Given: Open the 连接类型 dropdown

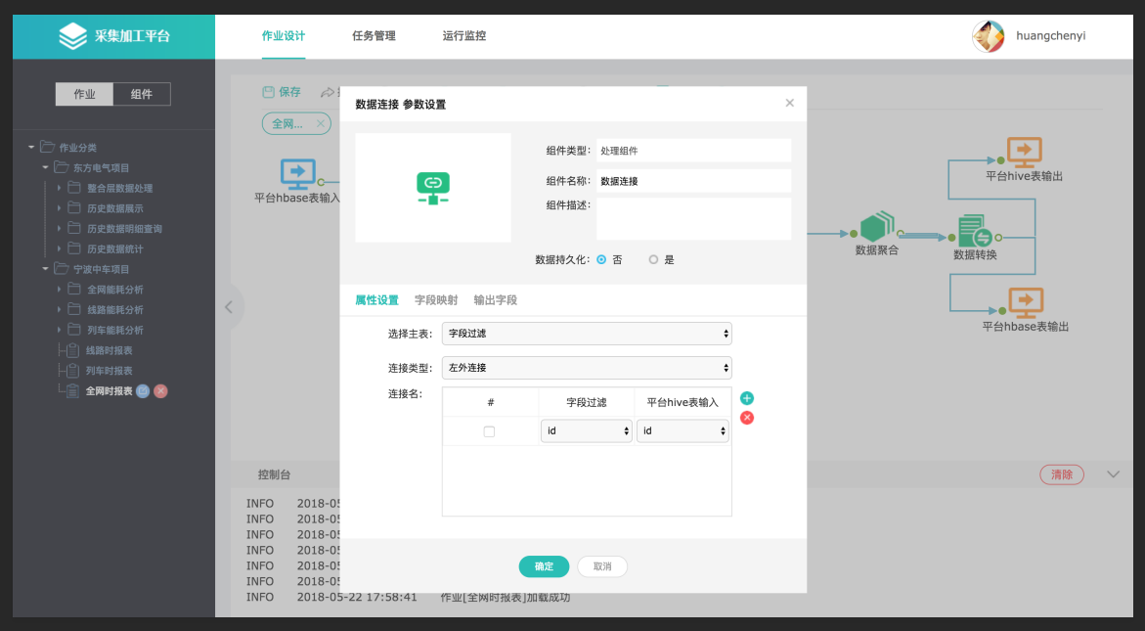Looking at the screenshot, I should [587, 368].
